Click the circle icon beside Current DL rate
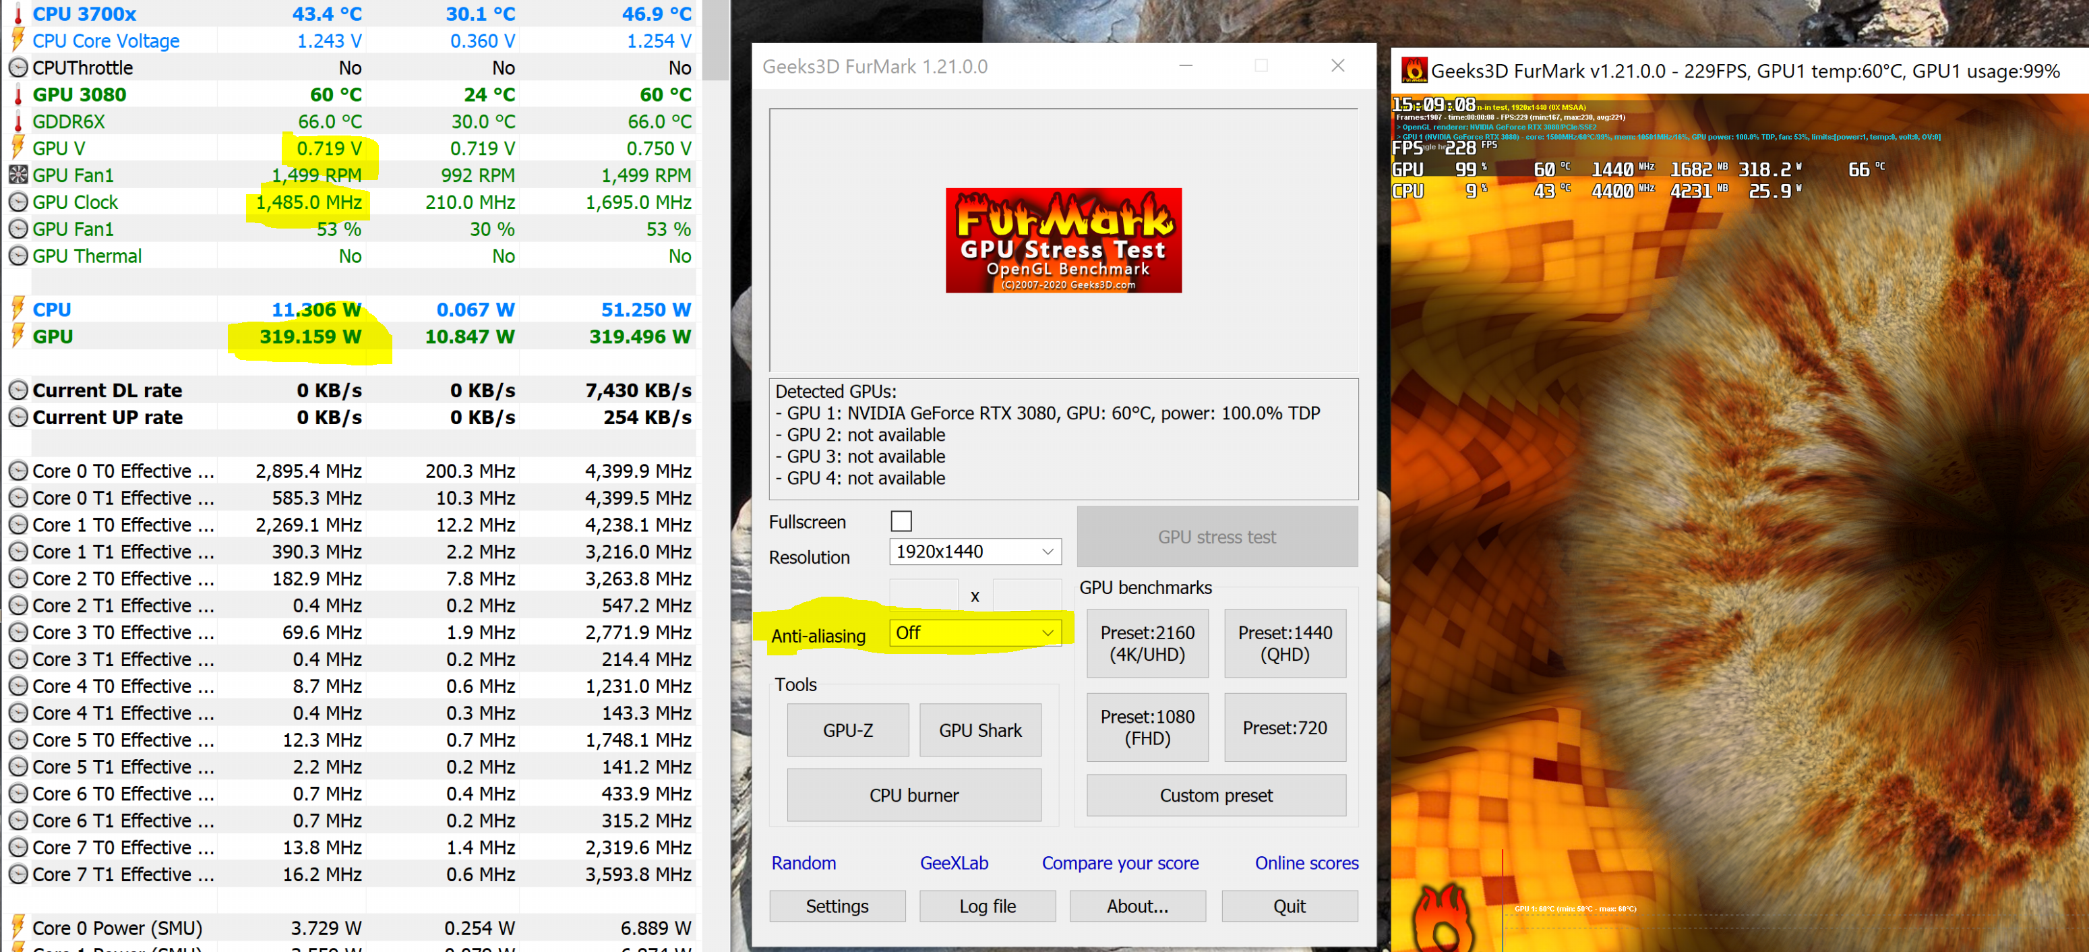Screen dimensions: 2089x952 tap(18, 390)
